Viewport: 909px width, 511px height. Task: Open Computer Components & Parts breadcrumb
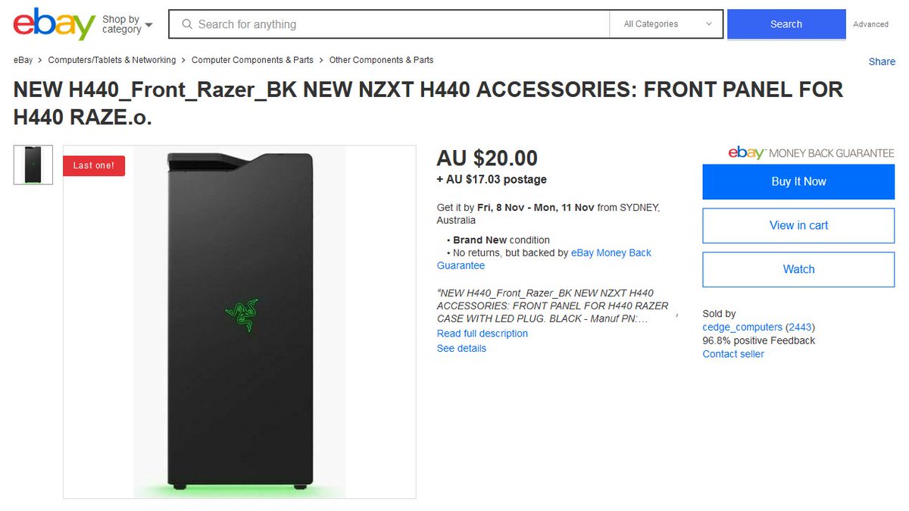click(252, 60)
